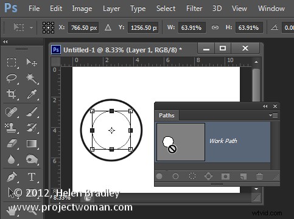The image size is (294, 219).
Task: Make work path from selection
Action: (x=208, y=176)
